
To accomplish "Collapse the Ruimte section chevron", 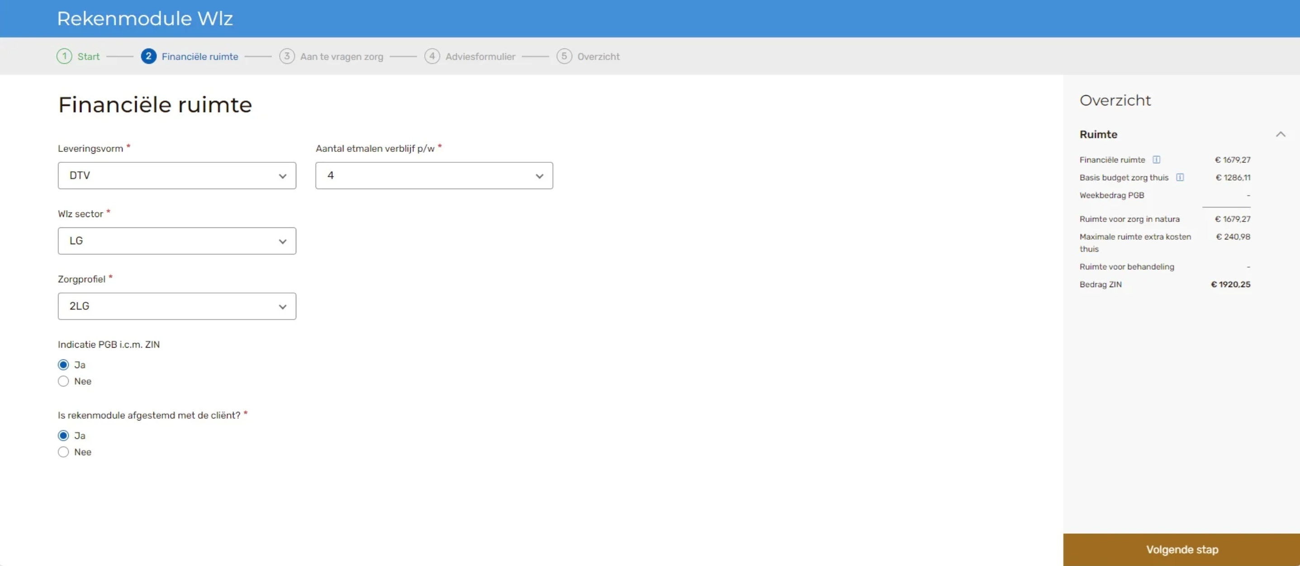I will coord(1280,135).
